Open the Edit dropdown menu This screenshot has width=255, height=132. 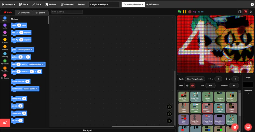tap(37, 4)
